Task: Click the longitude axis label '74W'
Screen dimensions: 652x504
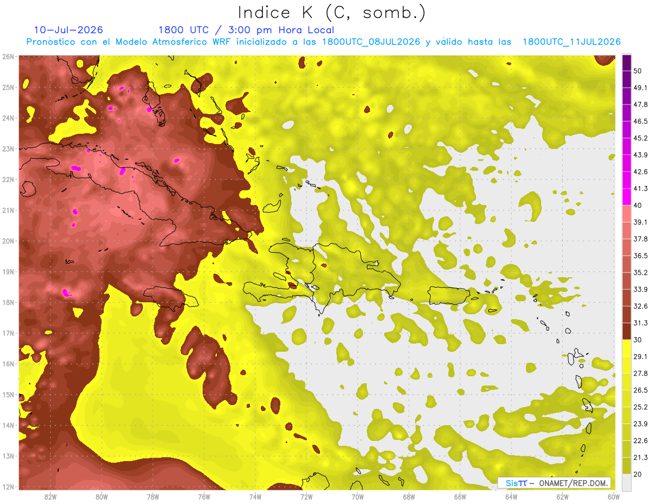Action: coord(255,496)
